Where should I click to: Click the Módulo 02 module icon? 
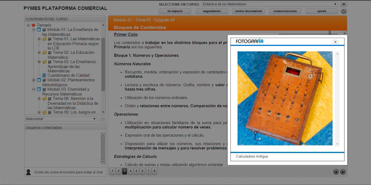coord(39,80)
